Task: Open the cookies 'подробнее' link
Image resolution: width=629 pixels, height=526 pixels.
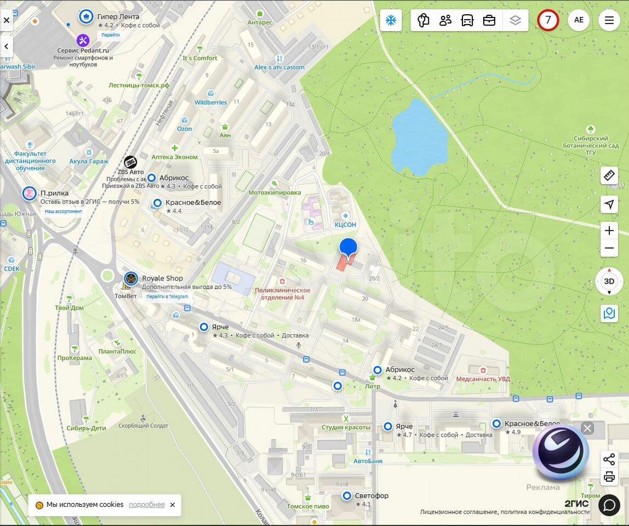Action: [146, 505]
